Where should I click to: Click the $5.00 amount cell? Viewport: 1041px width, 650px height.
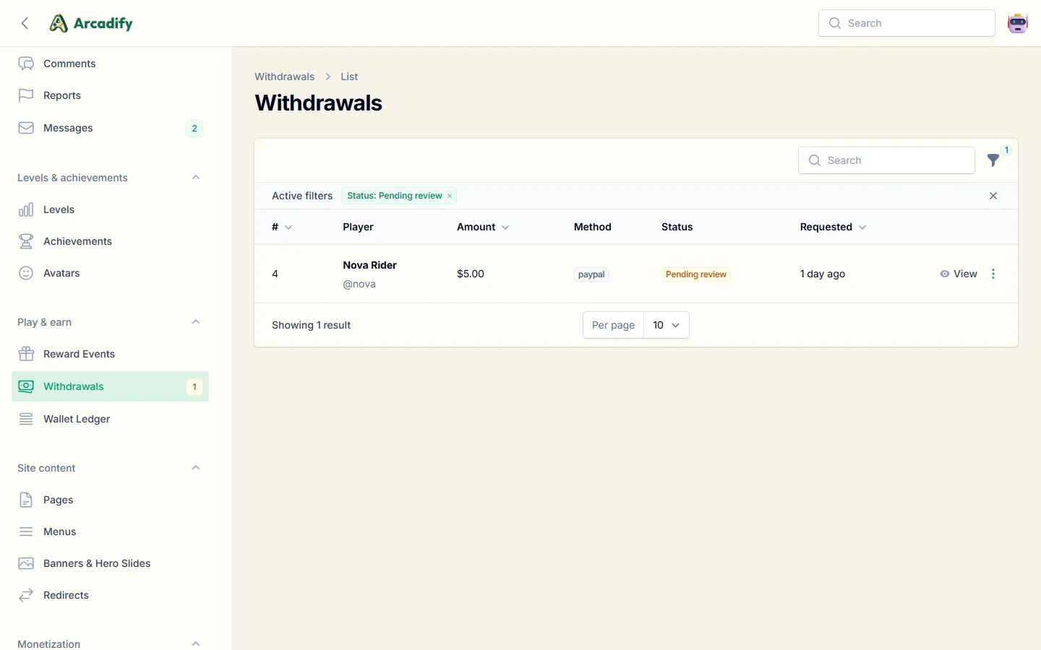click(x=471, y=274)
